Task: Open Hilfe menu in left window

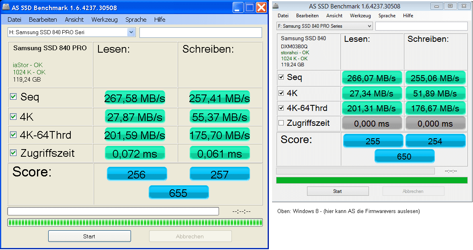Action: [x=160, y=20]
